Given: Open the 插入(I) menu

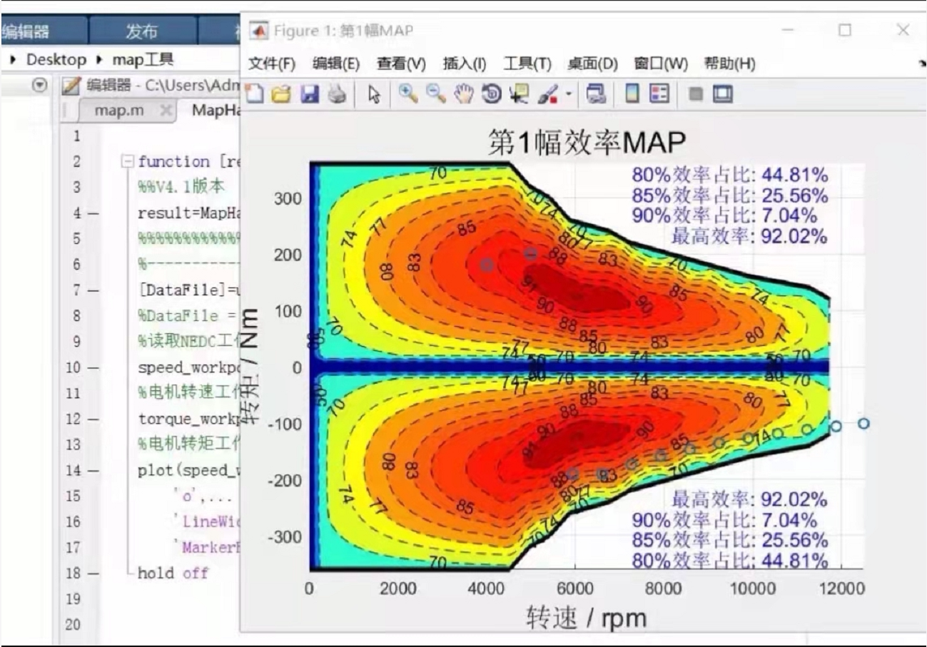Looking at the screenshot, I should pyautogui.click(x=465, y=64).
